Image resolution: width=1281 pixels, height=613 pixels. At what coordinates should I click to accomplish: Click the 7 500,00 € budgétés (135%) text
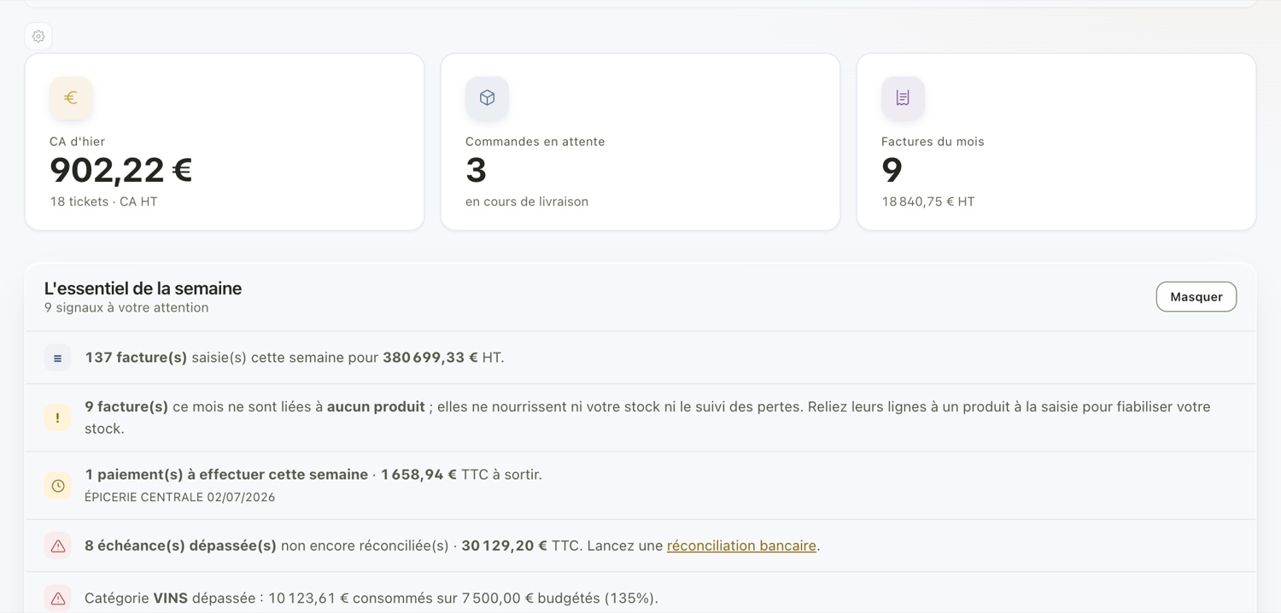click(560, 598)
